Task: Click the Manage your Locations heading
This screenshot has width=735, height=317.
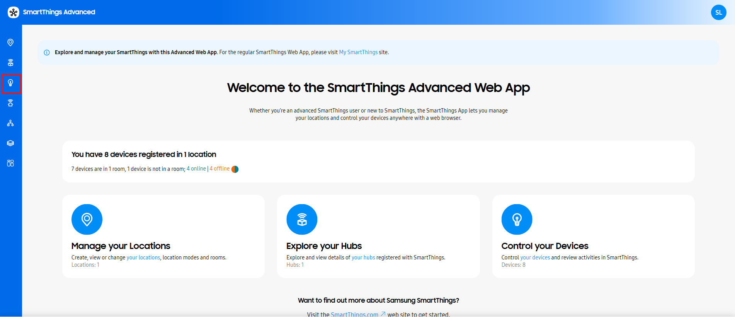Action: tap(121, 246)
